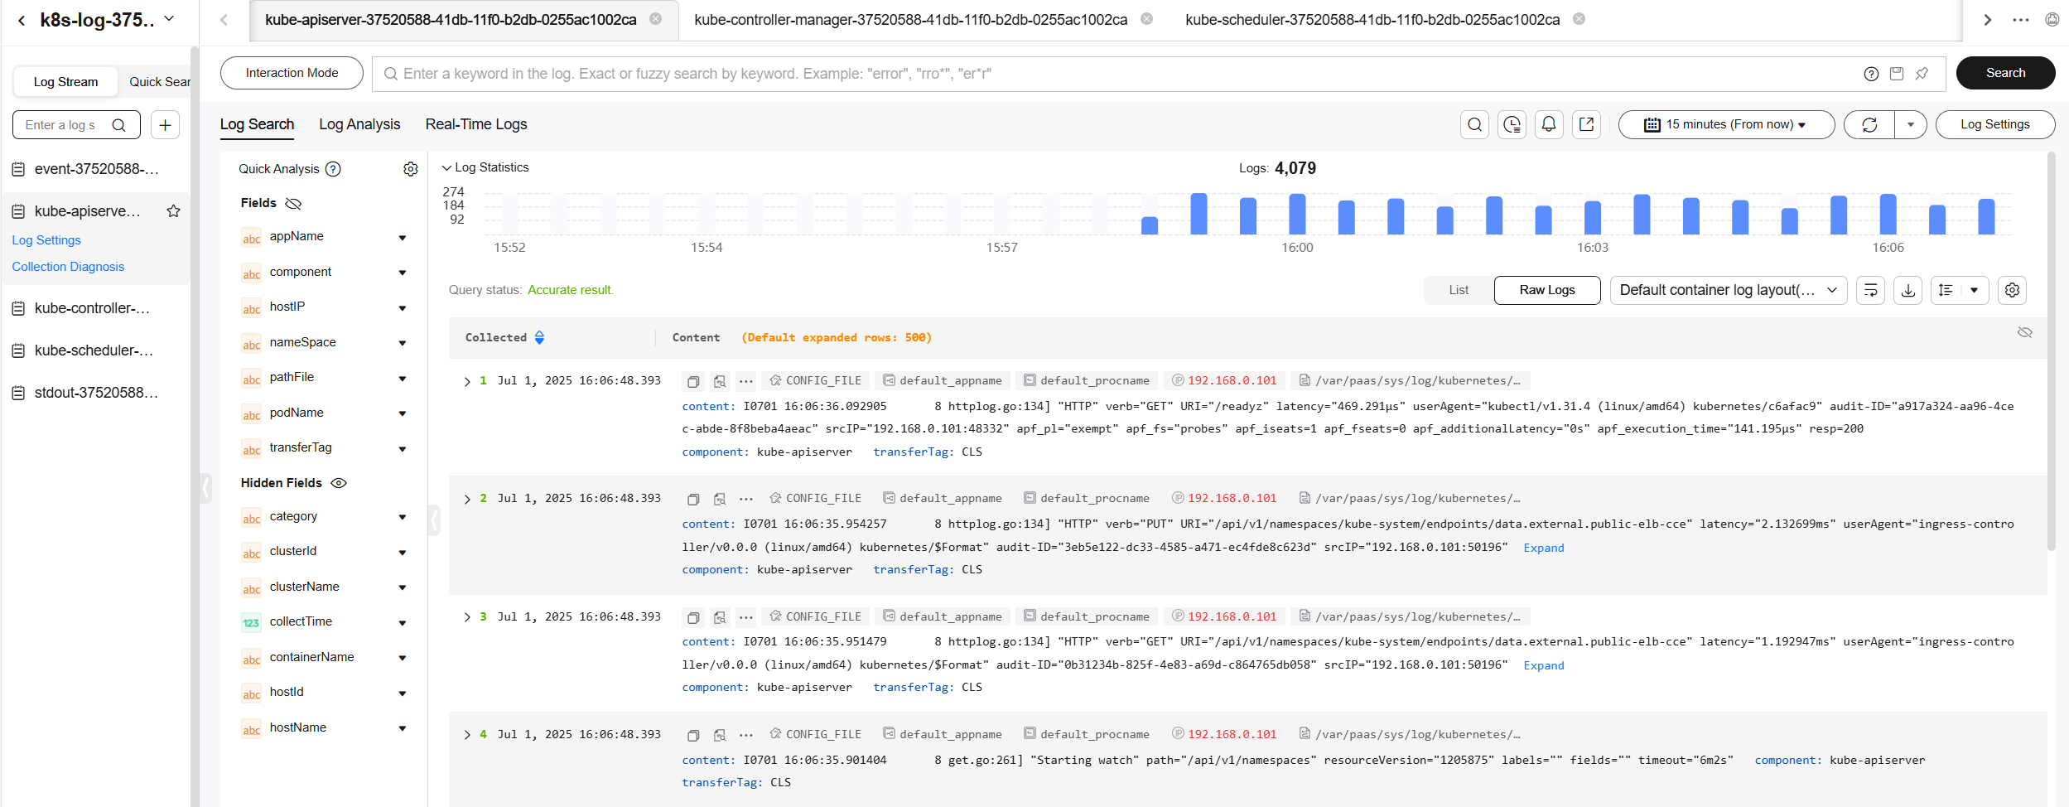
Task: Add a new log stream with plus button
Action: (165, 125)
